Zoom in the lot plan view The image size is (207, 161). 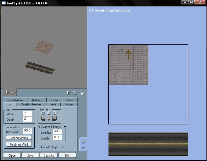click(83, 141)
